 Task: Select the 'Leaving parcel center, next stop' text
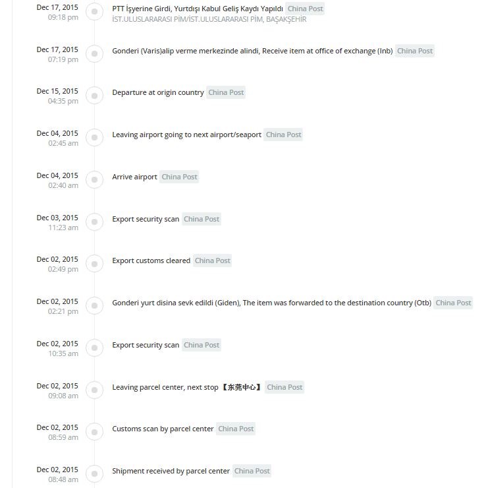tap(165, 387)
